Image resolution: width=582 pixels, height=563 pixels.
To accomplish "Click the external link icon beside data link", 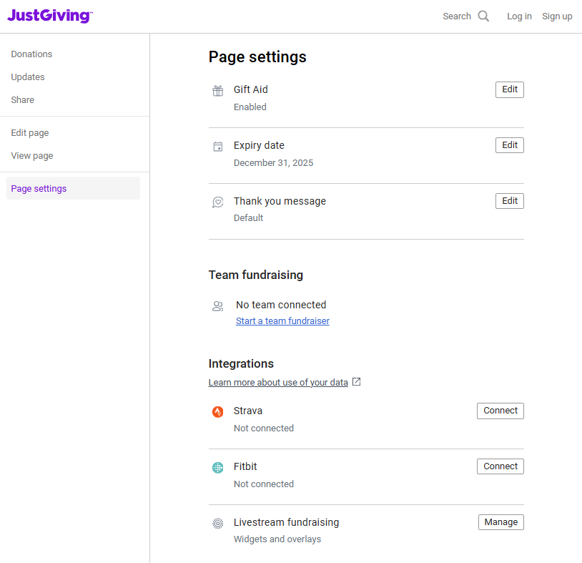I will tap(357, 382).
